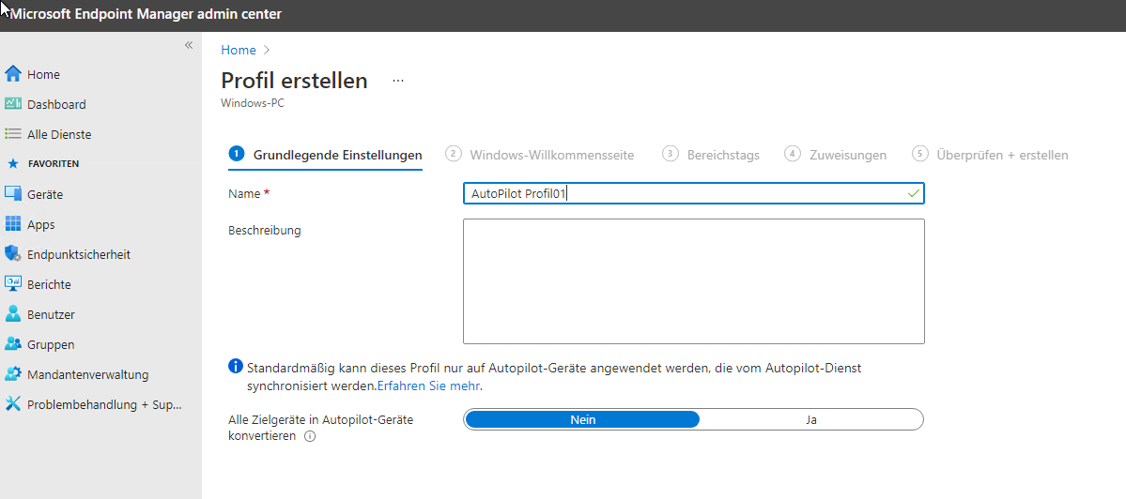Open the Gruppen groups icon
Image resolution: width=1126 pixels, height=499 pixels.
[13, 344]
